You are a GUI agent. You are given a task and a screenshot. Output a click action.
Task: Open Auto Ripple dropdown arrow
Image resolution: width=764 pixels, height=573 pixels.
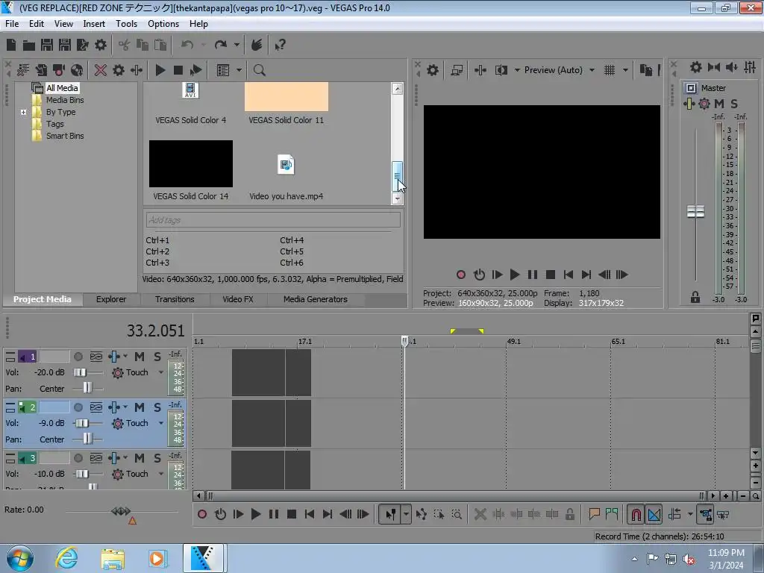click(x=690, y=515)
